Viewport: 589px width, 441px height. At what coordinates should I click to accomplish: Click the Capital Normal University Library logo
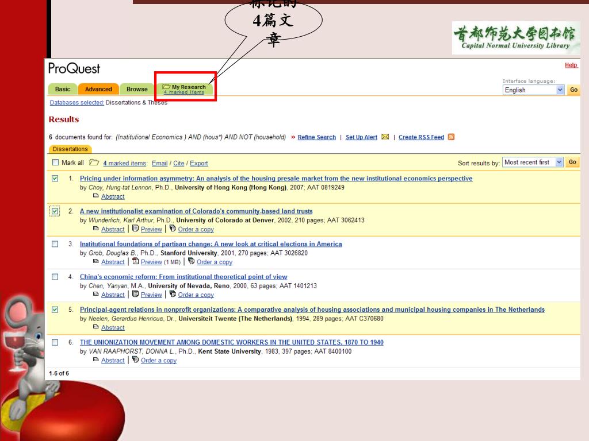[516, 38]
